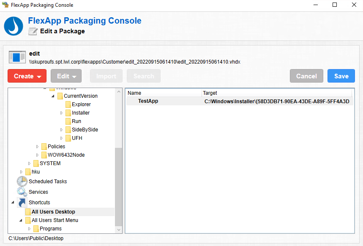
Task: Save the package changes
Action: coord(341,76)
